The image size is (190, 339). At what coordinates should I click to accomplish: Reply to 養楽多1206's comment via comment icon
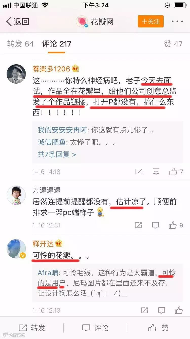[x=156, y=172]
